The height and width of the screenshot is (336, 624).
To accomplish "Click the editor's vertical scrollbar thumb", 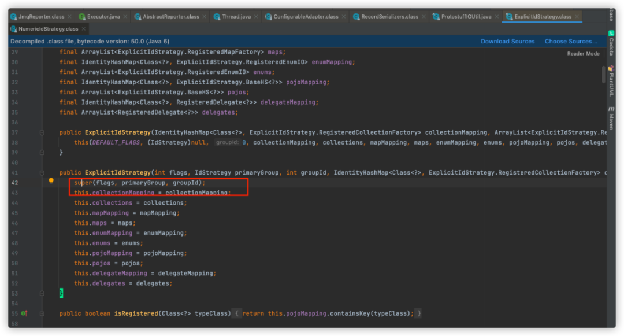I will coord(603,74).
